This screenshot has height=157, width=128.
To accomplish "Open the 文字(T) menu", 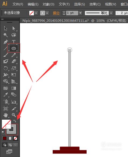I will [x=64, y=4].
